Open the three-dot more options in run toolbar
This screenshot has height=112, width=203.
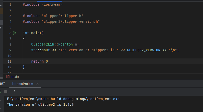(x=14, y=92)
